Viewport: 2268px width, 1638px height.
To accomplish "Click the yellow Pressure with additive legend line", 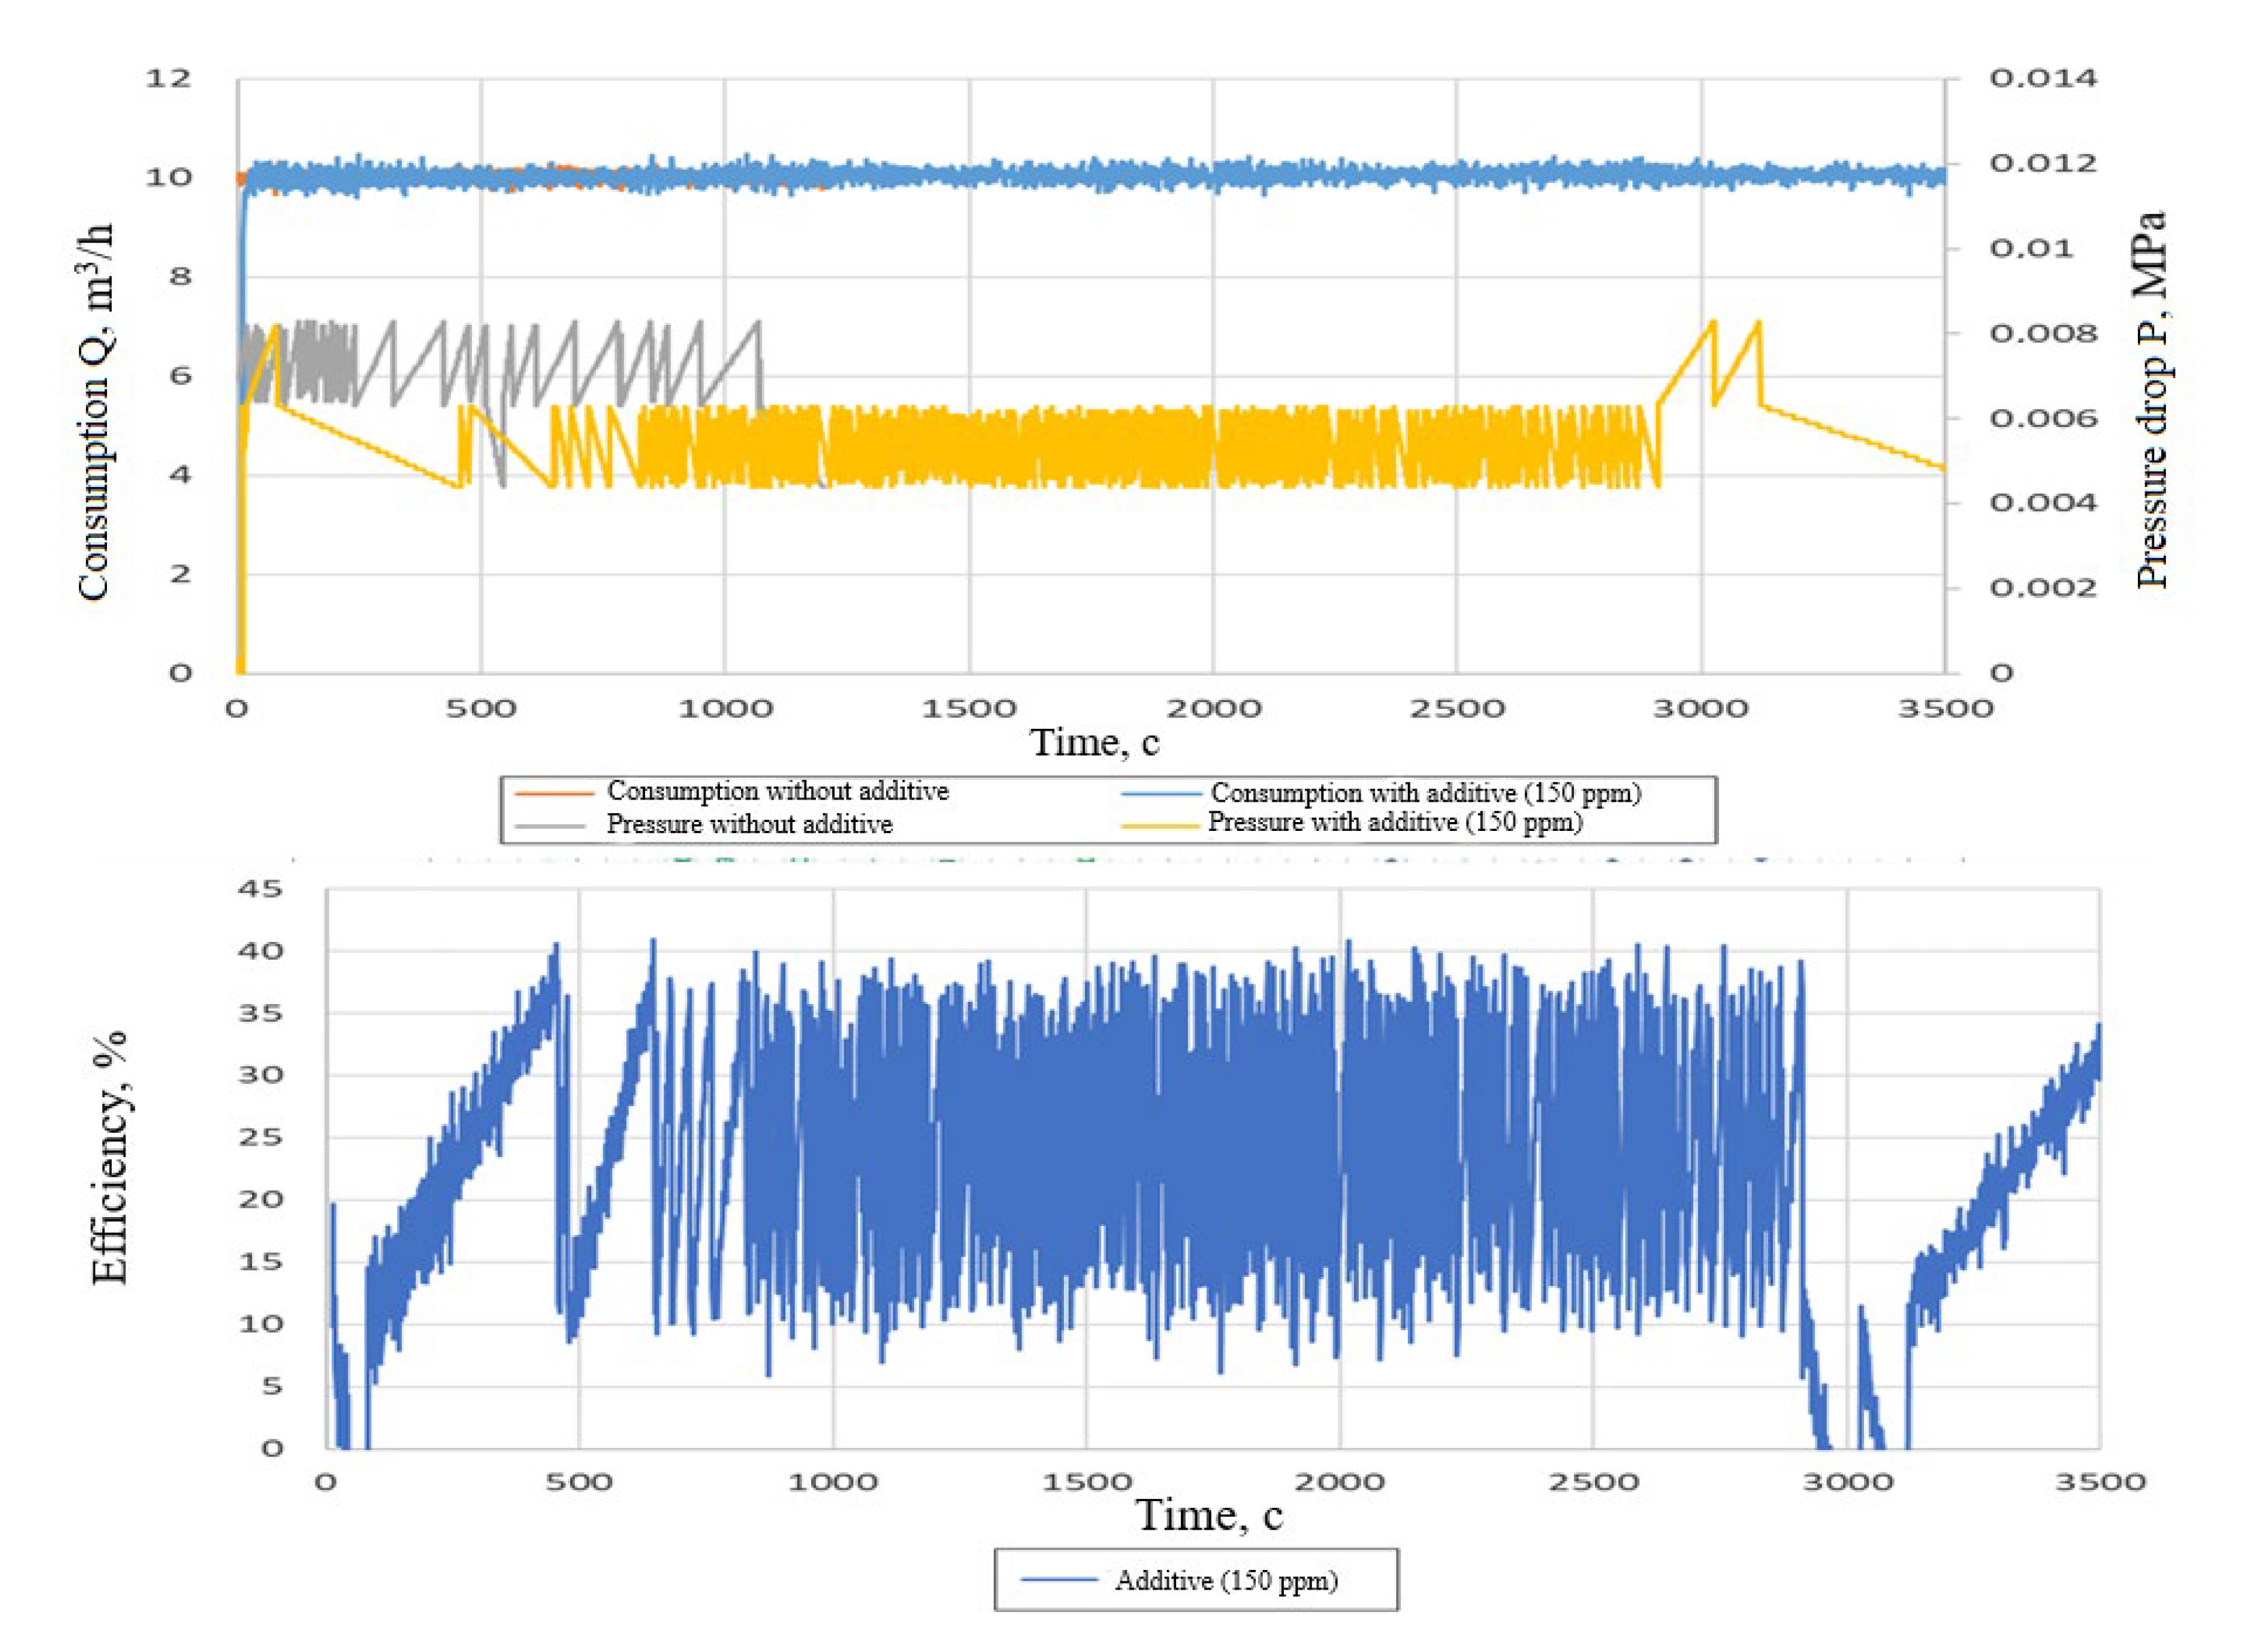I will point(1160,825).
